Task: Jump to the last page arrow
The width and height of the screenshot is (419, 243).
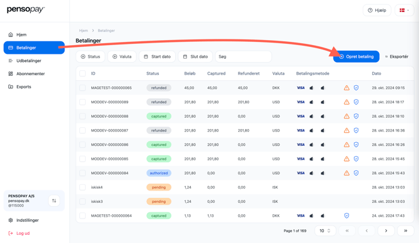Action: point(405,230)
